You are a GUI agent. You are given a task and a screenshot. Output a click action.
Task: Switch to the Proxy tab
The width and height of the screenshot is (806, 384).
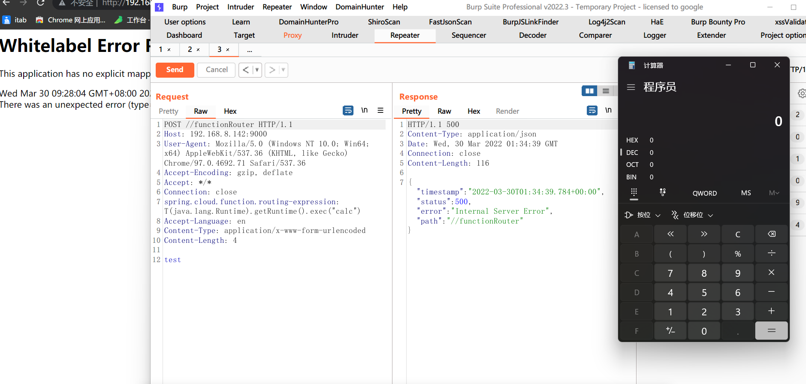293,35
